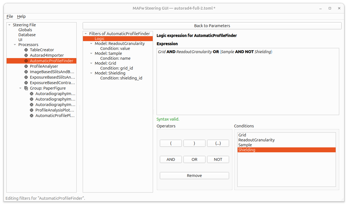Click the ProfileAnalysisPlot... gear icon
The height and width of the screenshot is (206, 348).
coord(32,110)
